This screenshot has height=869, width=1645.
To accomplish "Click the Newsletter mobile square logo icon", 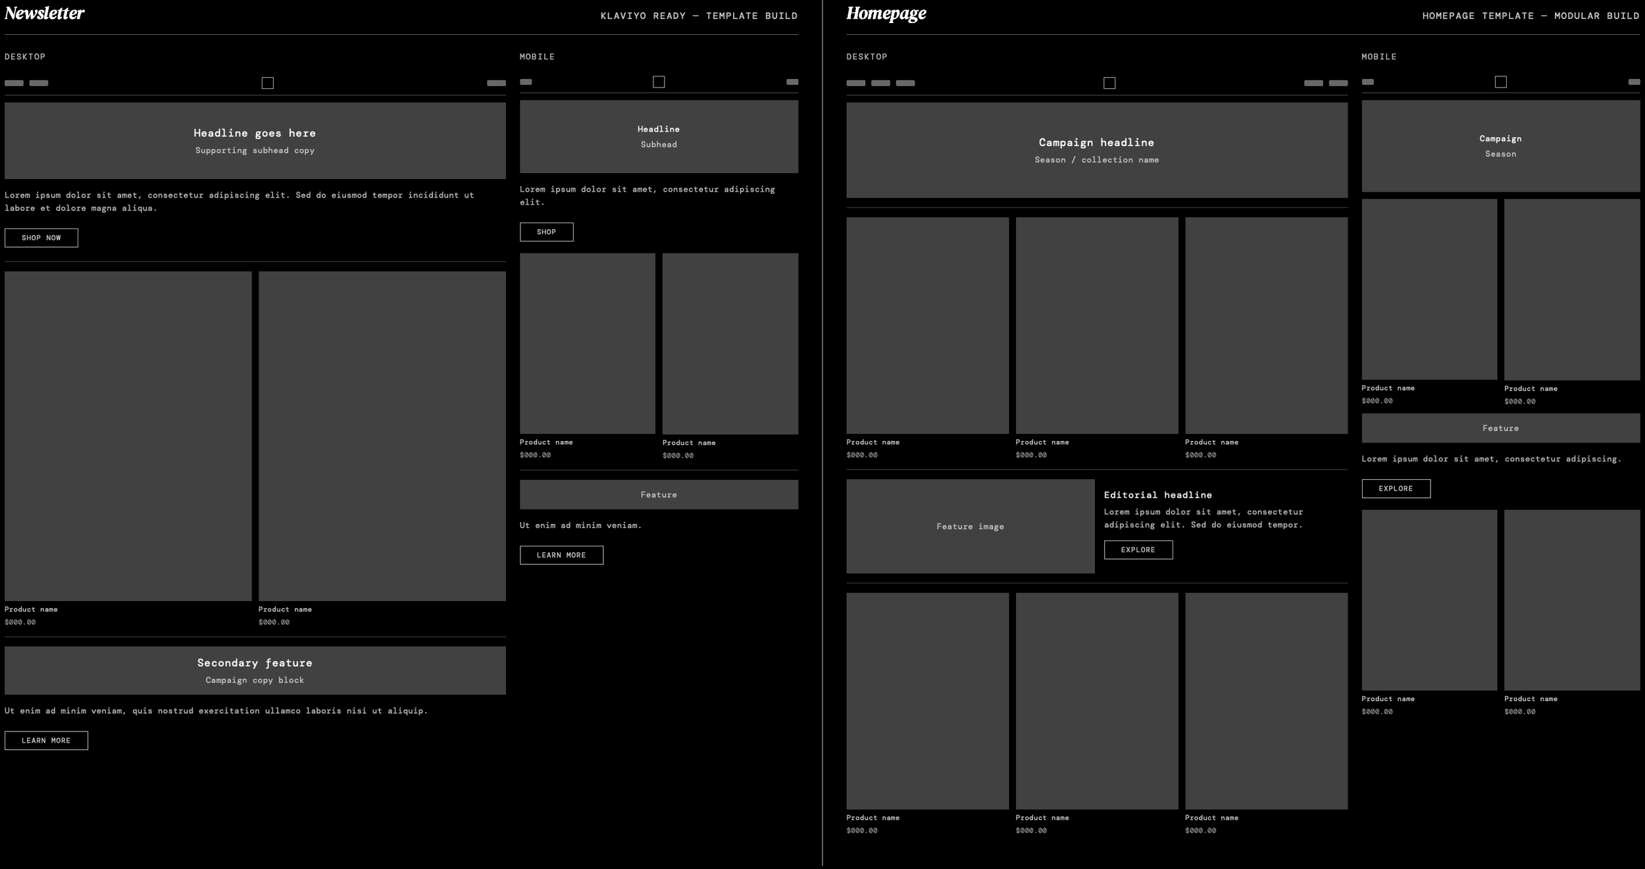I will click(659, 82).
